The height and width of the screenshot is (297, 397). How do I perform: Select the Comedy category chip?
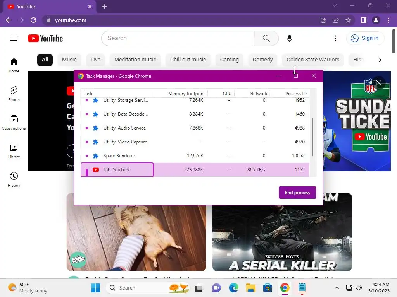click(x=262, y=60)
